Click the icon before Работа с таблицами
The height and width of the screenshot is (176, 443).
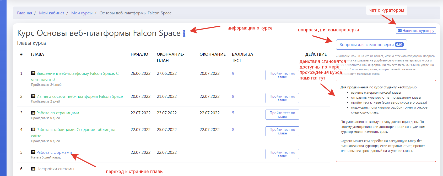click(33, 130)
